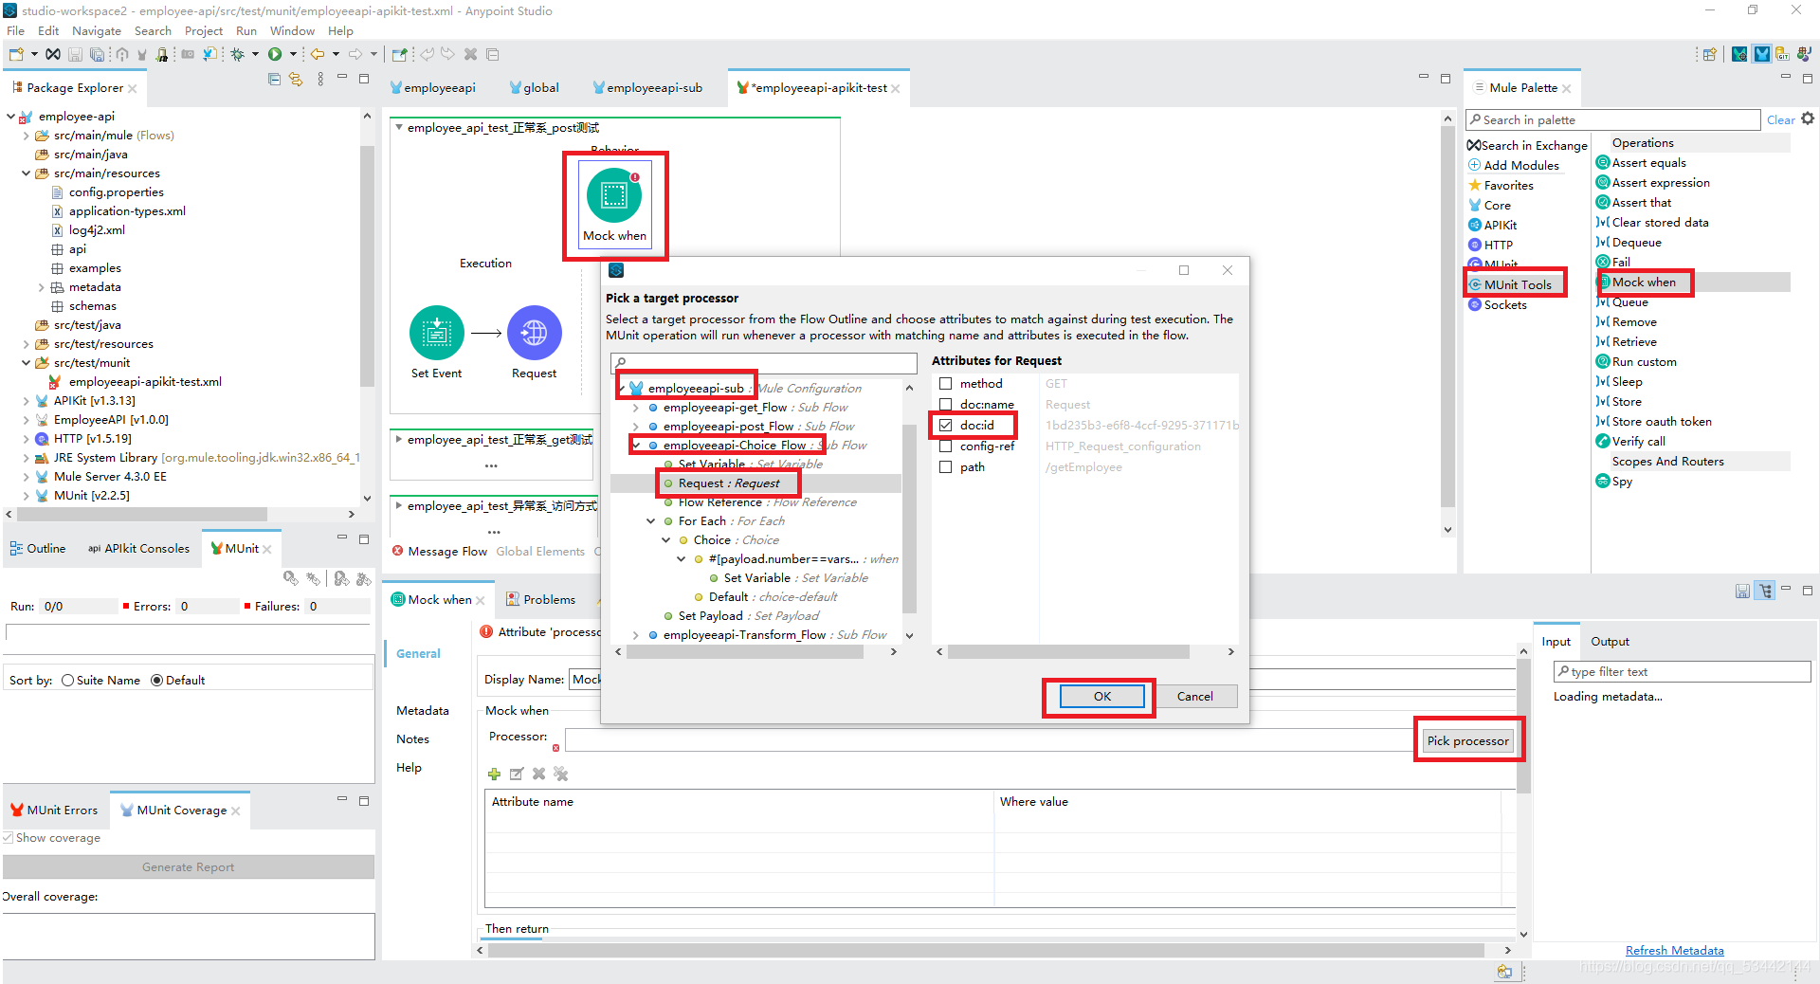Collapse src/main/resources folder in Package Explorer
The height and width of the screenshot is (984, 1820).
tap(26, 173)
